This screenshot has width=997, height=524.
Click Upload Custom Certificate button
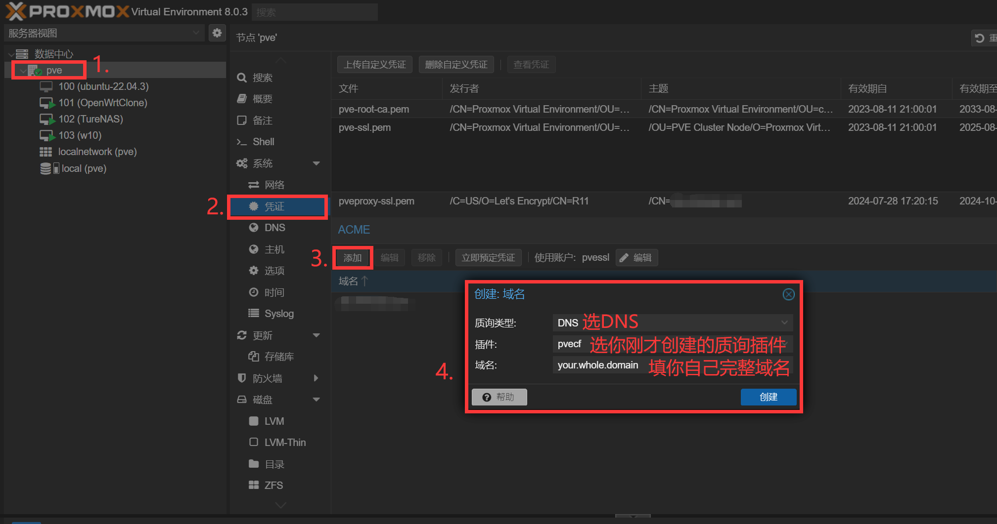(x=374, y=65)
